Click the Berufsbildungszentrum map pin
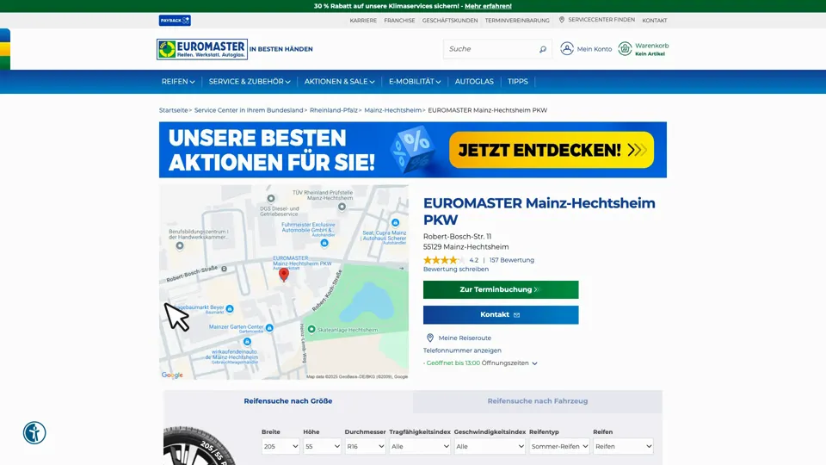 pos(180,245)
